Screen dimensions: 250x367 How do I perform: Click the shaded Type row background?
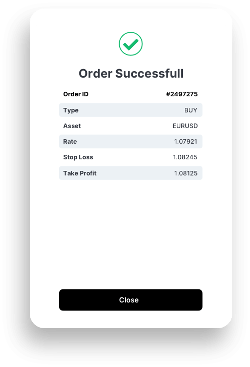tap(131, 110)
